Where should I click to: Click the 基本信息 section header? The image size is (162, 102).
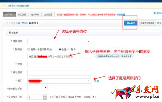pyautogui.click(x=84, y=33)
